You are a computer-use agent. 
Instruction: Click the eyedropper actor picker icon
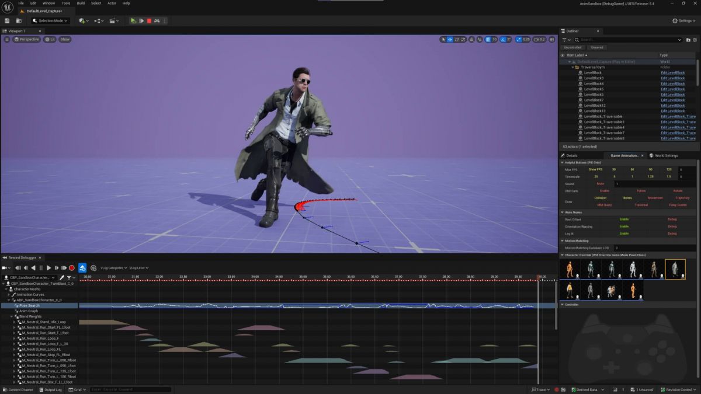pyautogui.click(x=61, y=277)
